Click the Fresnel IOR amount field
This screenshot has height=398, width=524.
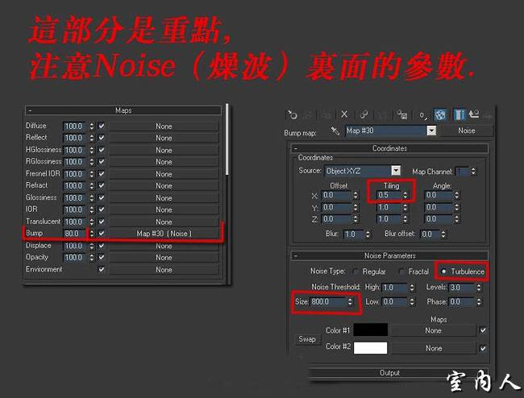pyautogui.click(x=75, y=174)
